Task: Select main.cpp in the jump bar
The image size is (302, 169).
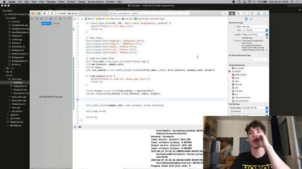Action: pos(127,19)
